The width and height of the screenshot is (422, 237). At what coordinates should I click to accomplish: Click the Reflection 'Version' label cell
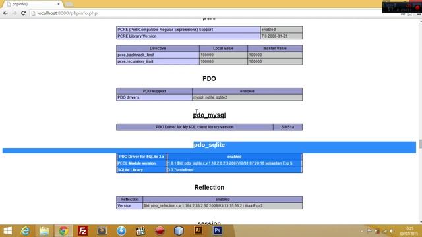click(129, 206)
